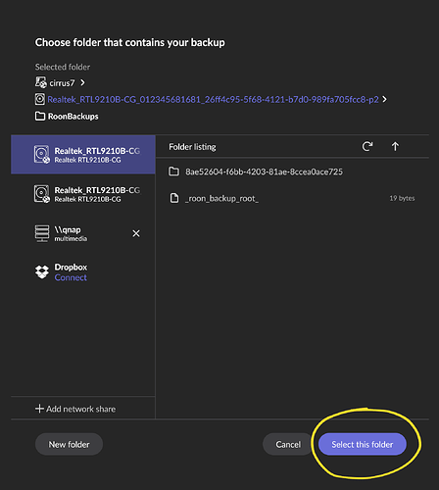Connect to Dropbox
The width and height of the screenshot is (439, 490).
tap(71, 277)
